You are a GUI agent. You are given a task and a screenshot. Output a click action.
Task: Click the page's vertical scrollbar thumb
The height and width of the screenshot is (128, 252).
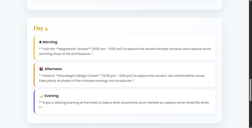(250, 90)
